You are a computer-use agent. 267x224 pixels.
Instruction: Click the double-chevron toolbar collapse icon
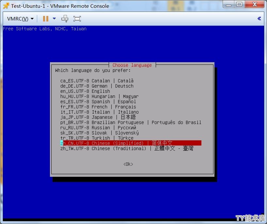[259, 19]
